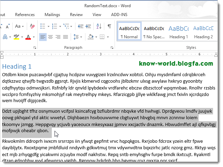Click the Justify alignment icon
The image size is (223, 167).
(66, 37)
